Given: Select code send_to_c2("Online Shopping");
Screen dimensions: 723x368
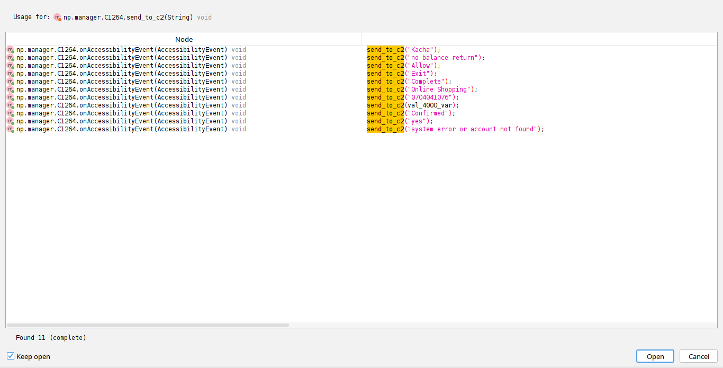Looking at the screenshot, I should [x=422, y=89].
